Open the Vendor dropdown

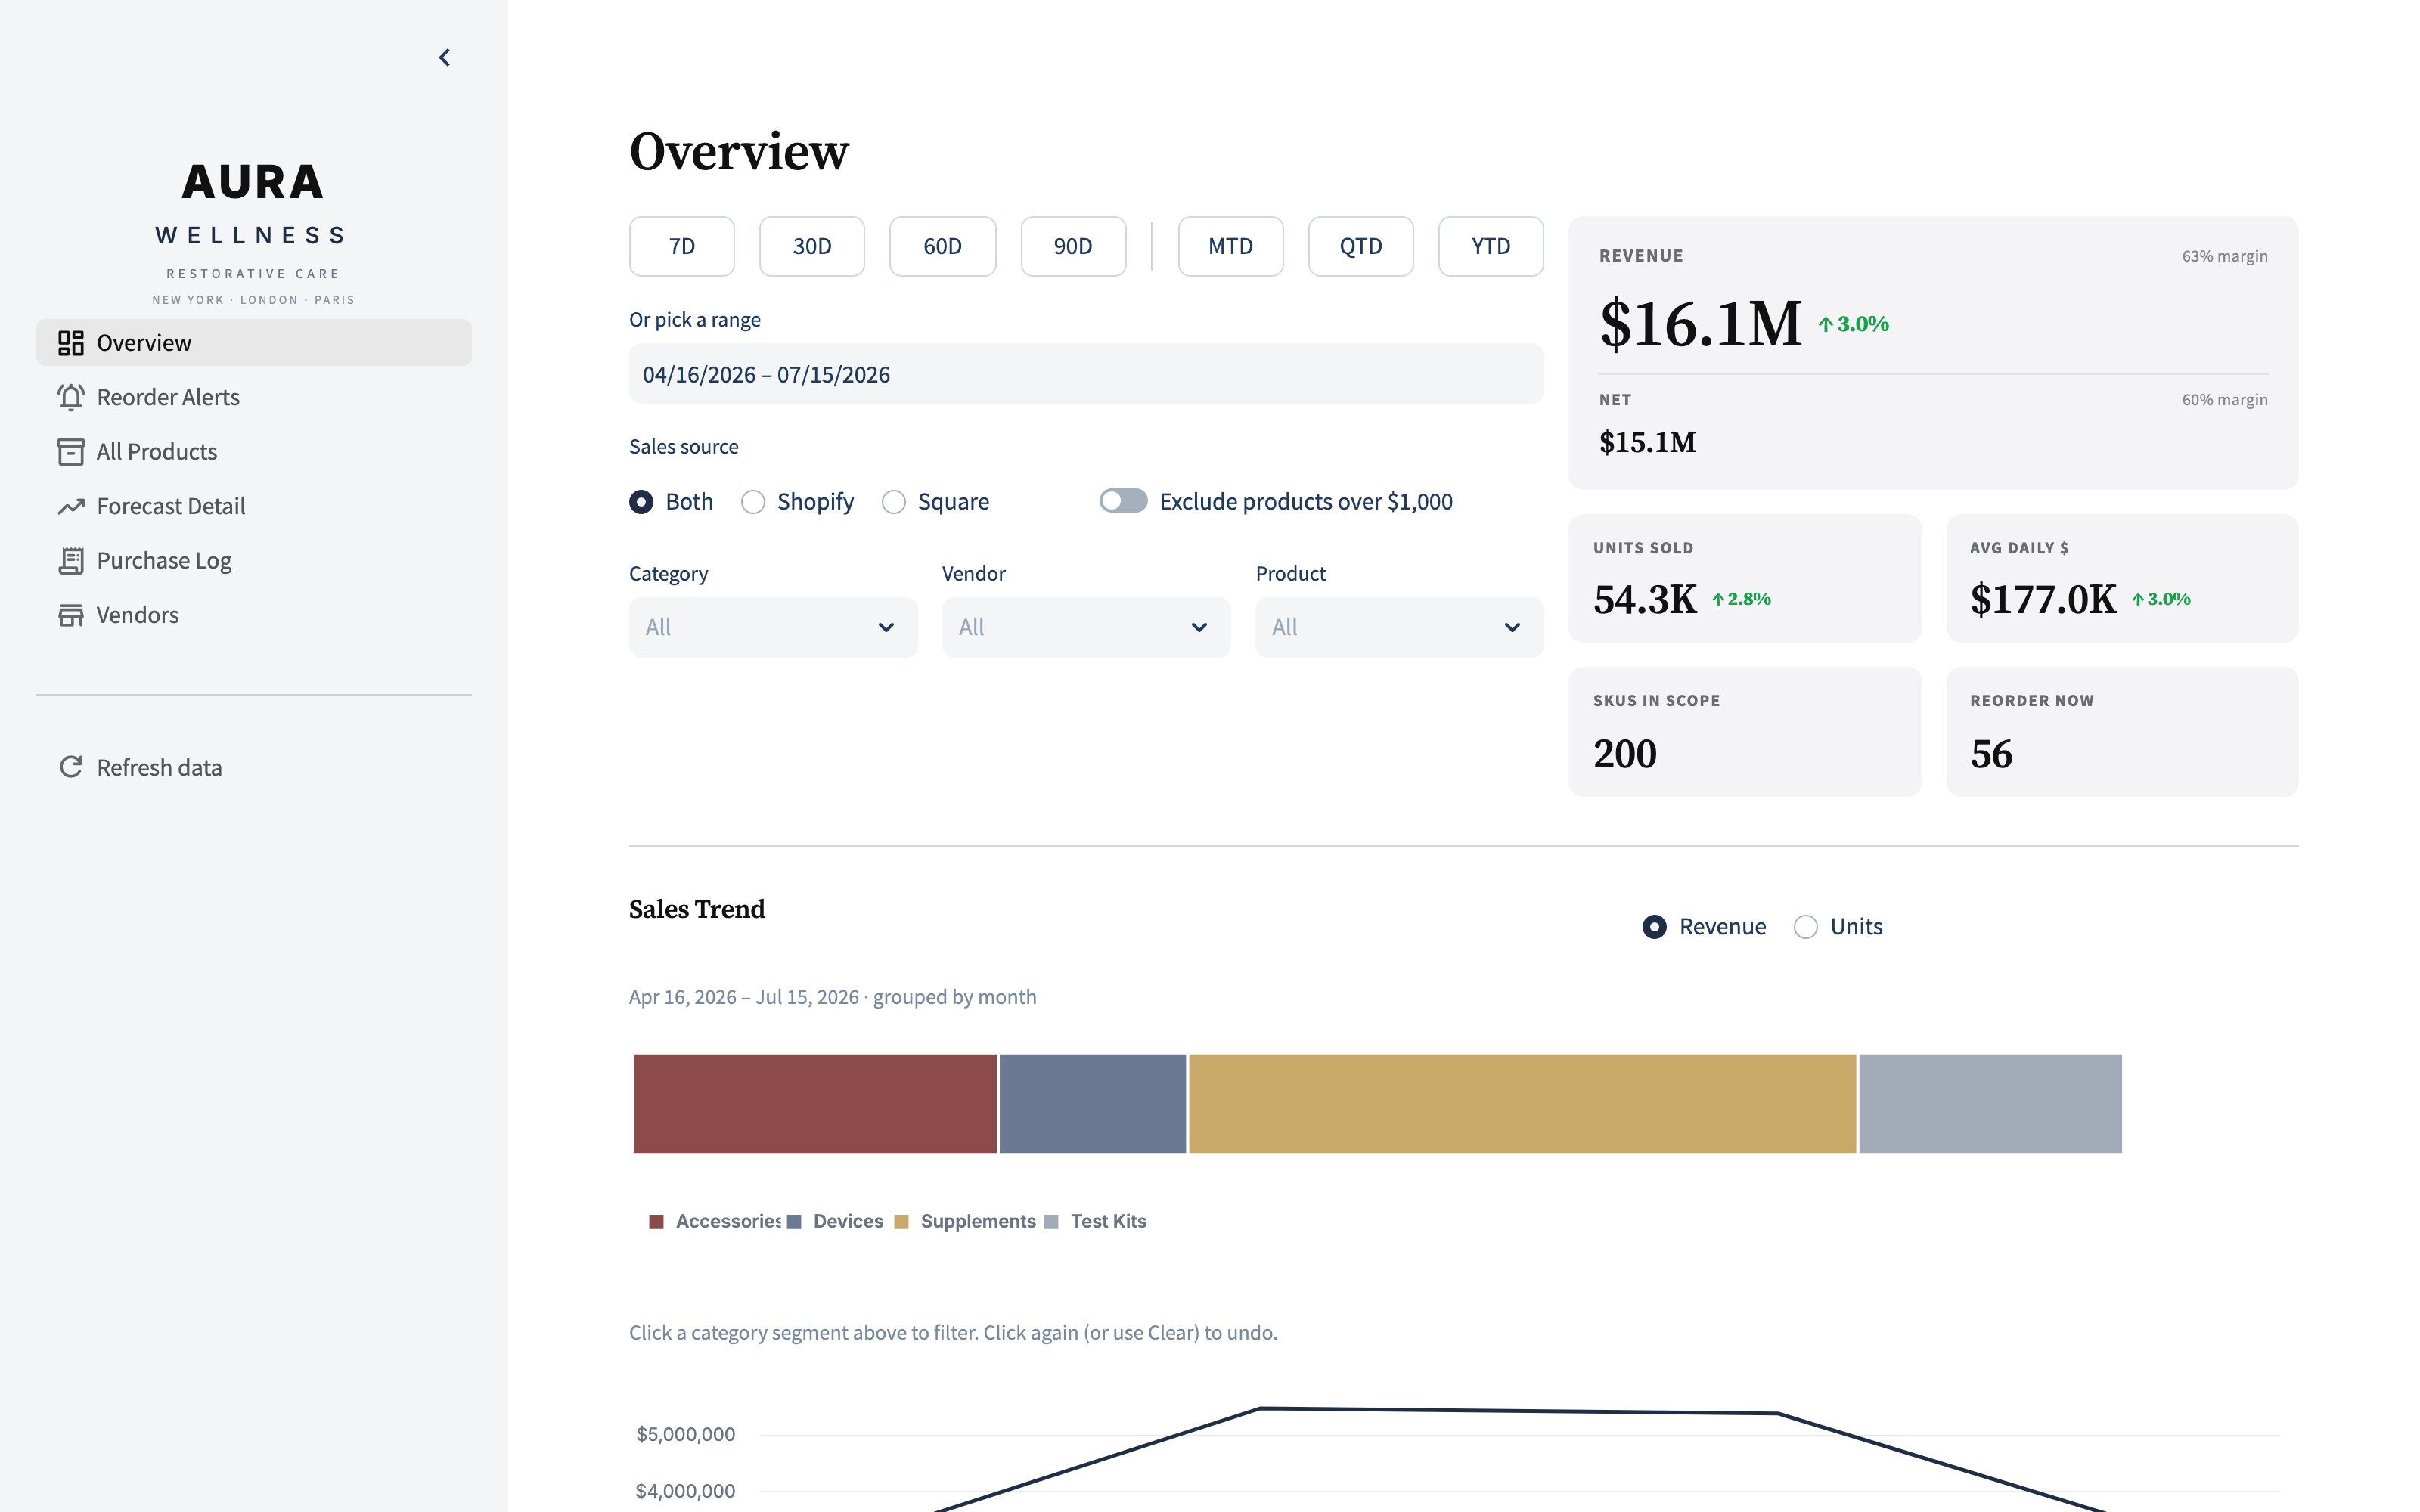(x=1086, y=627)
